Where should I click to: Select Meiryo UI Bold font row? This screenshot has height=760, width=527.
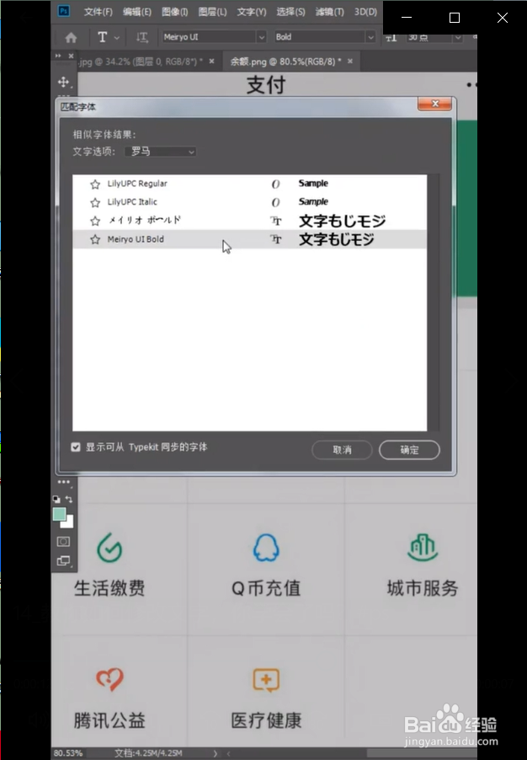pos(249,239)
